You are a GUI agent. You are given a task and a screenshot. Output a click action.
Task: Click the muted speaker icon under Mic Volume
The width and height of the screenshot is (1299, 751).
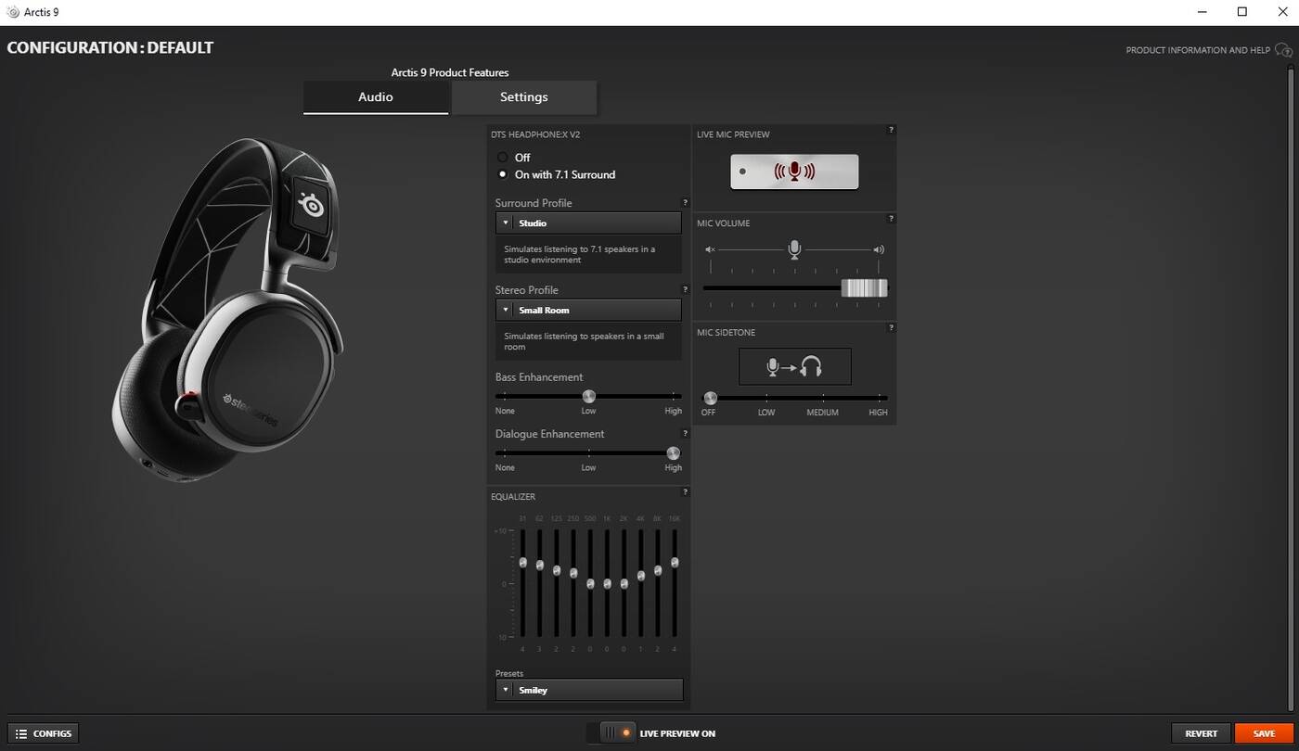[710, 249]
